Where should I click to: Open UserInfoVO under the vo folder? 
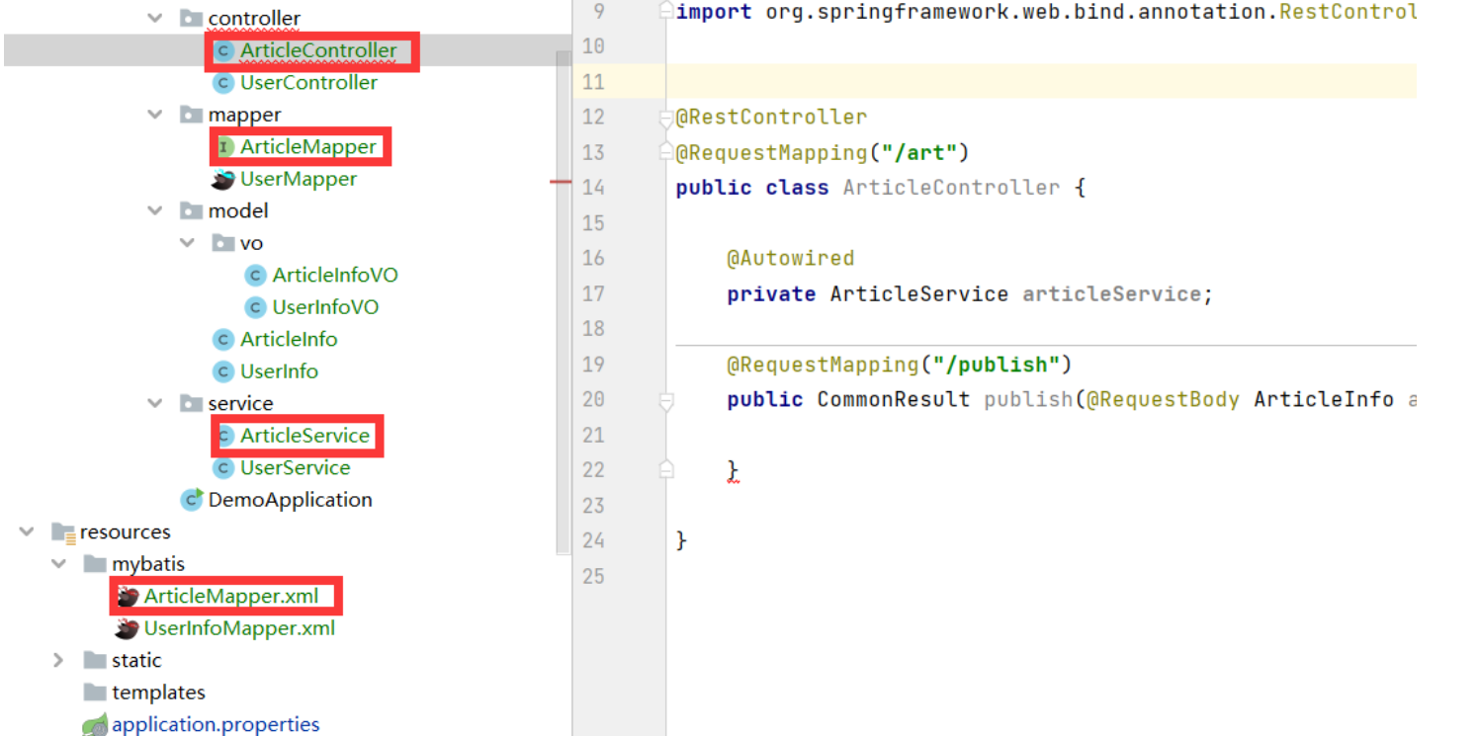(325, 307)
